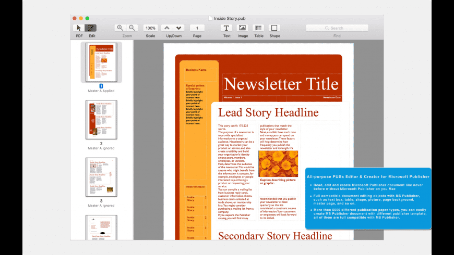Go to previous page with Up arrow
The image size is (454, 255).
(167, 28)
